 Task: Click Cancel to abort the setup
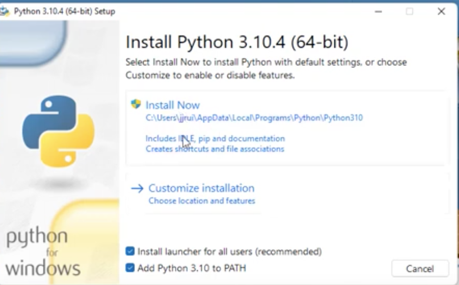pos(419,268)
